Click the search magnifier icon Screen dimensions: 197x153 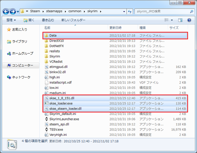[x=192, y=11]
